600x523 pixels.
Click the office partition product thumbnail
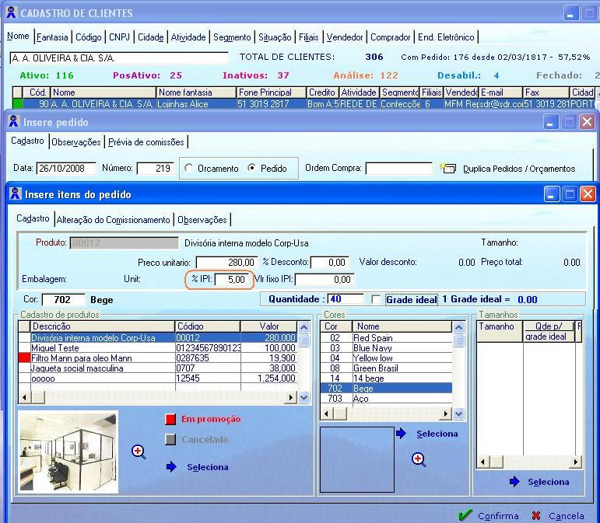tap(68, 452)
